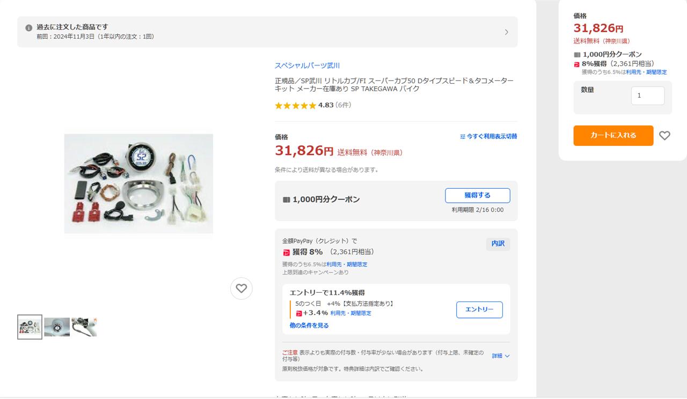Screen dimensions: 687x399
Task: Add to favorites using heart below product image
Action: pos(242,289)
